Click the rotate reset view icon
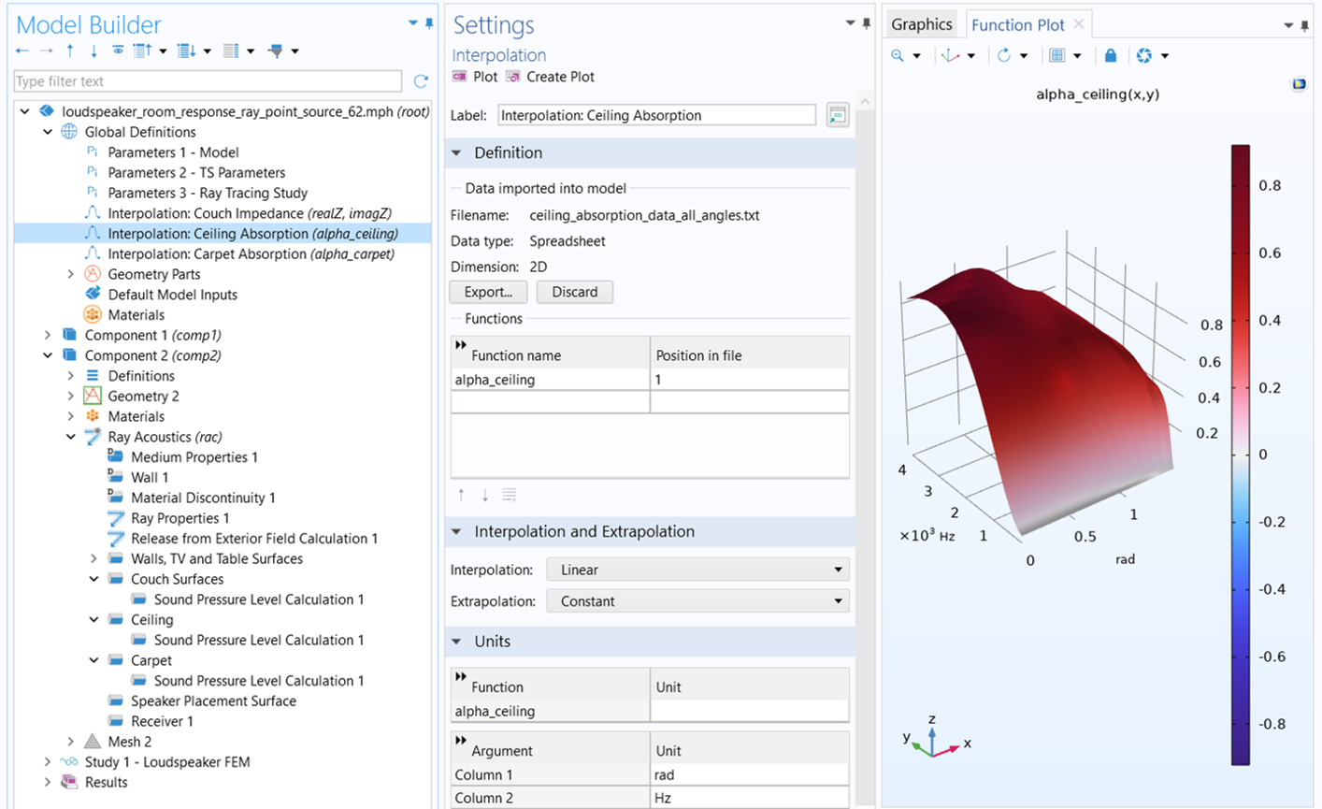This screenshot has height=809, width=1322. coord(1004,55)
